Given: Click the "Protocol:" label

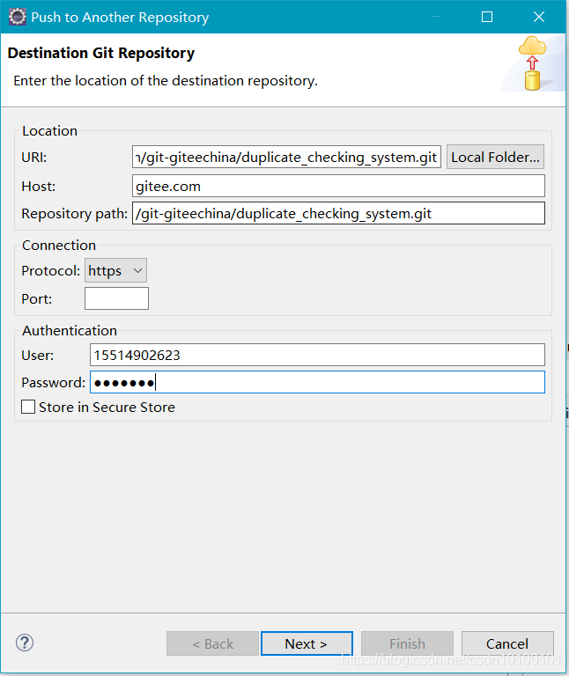Looking at the screenshot, I should (x=51, y=271).
